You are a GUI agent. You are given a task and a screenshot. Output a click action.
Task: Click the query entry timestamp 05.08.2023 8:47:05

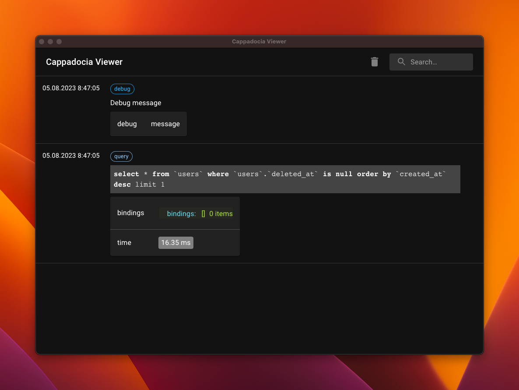(x=71, y=156)
